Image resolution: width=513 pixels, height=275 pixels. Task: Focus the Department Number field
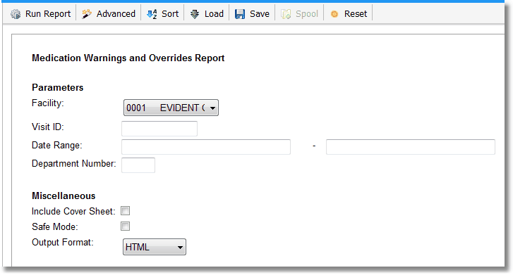[138, 165]
